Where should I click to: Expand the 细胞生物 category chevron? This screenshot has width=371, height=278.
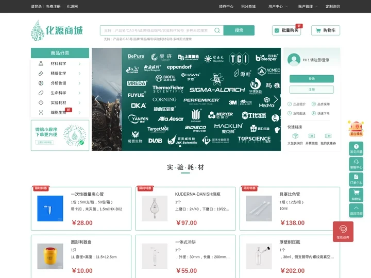79,113
